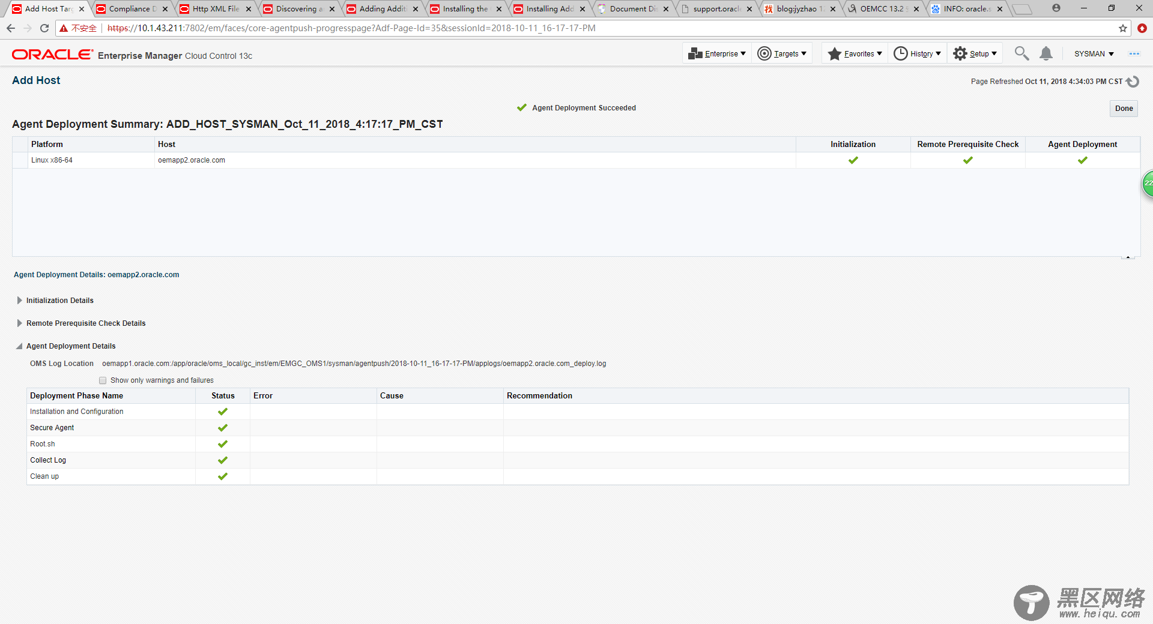Image resolution: width=1153 pixels, height=624 pixels.
Task: Click the Status column header
Action: point(223,396)
